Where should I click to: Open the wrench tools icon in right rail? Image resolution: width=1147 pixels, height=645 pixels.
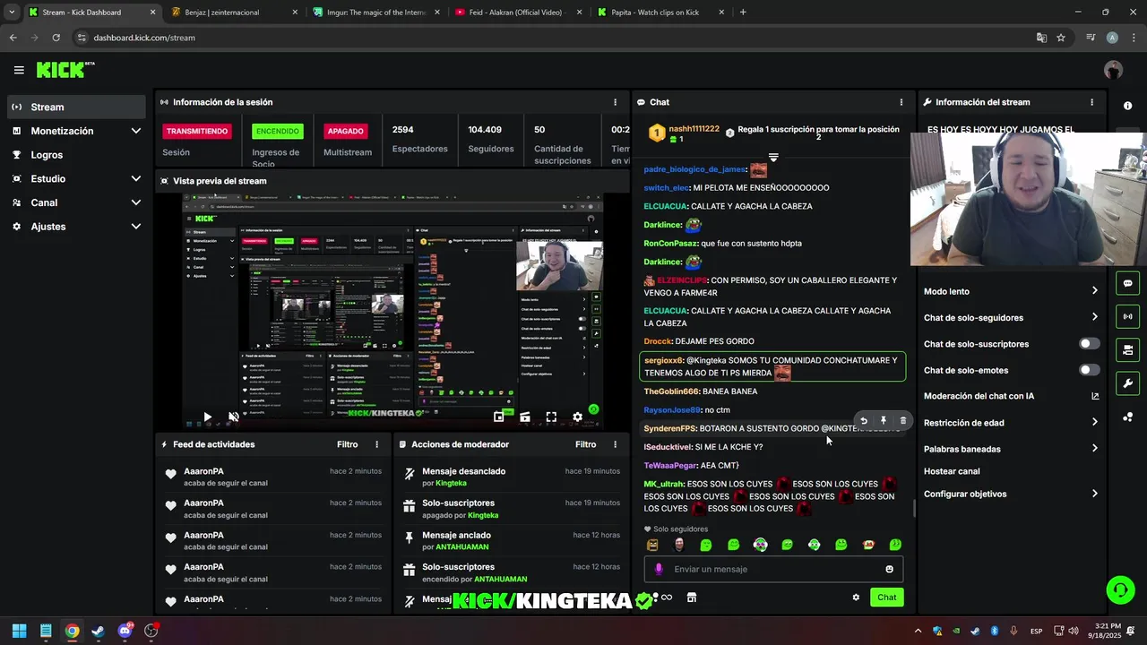[1127, 383]
